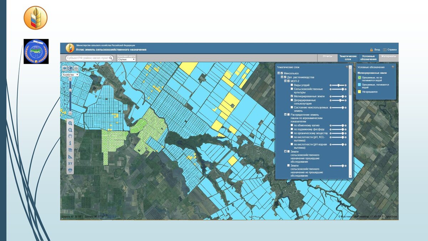Viewport: 428px width, 241px height.
Task: Open the Хозяйство scale dropdown
Action: 70,75
